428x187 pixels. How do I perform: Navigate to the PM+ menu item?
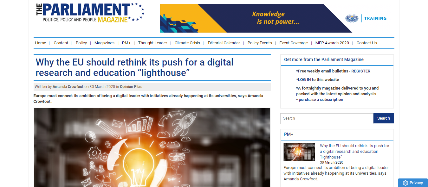(x=126, y=43)
